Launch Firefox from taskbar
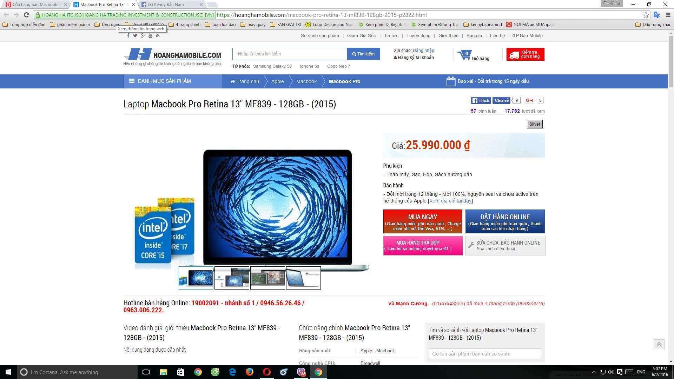674x379 pixels. (x=250, y=372)
